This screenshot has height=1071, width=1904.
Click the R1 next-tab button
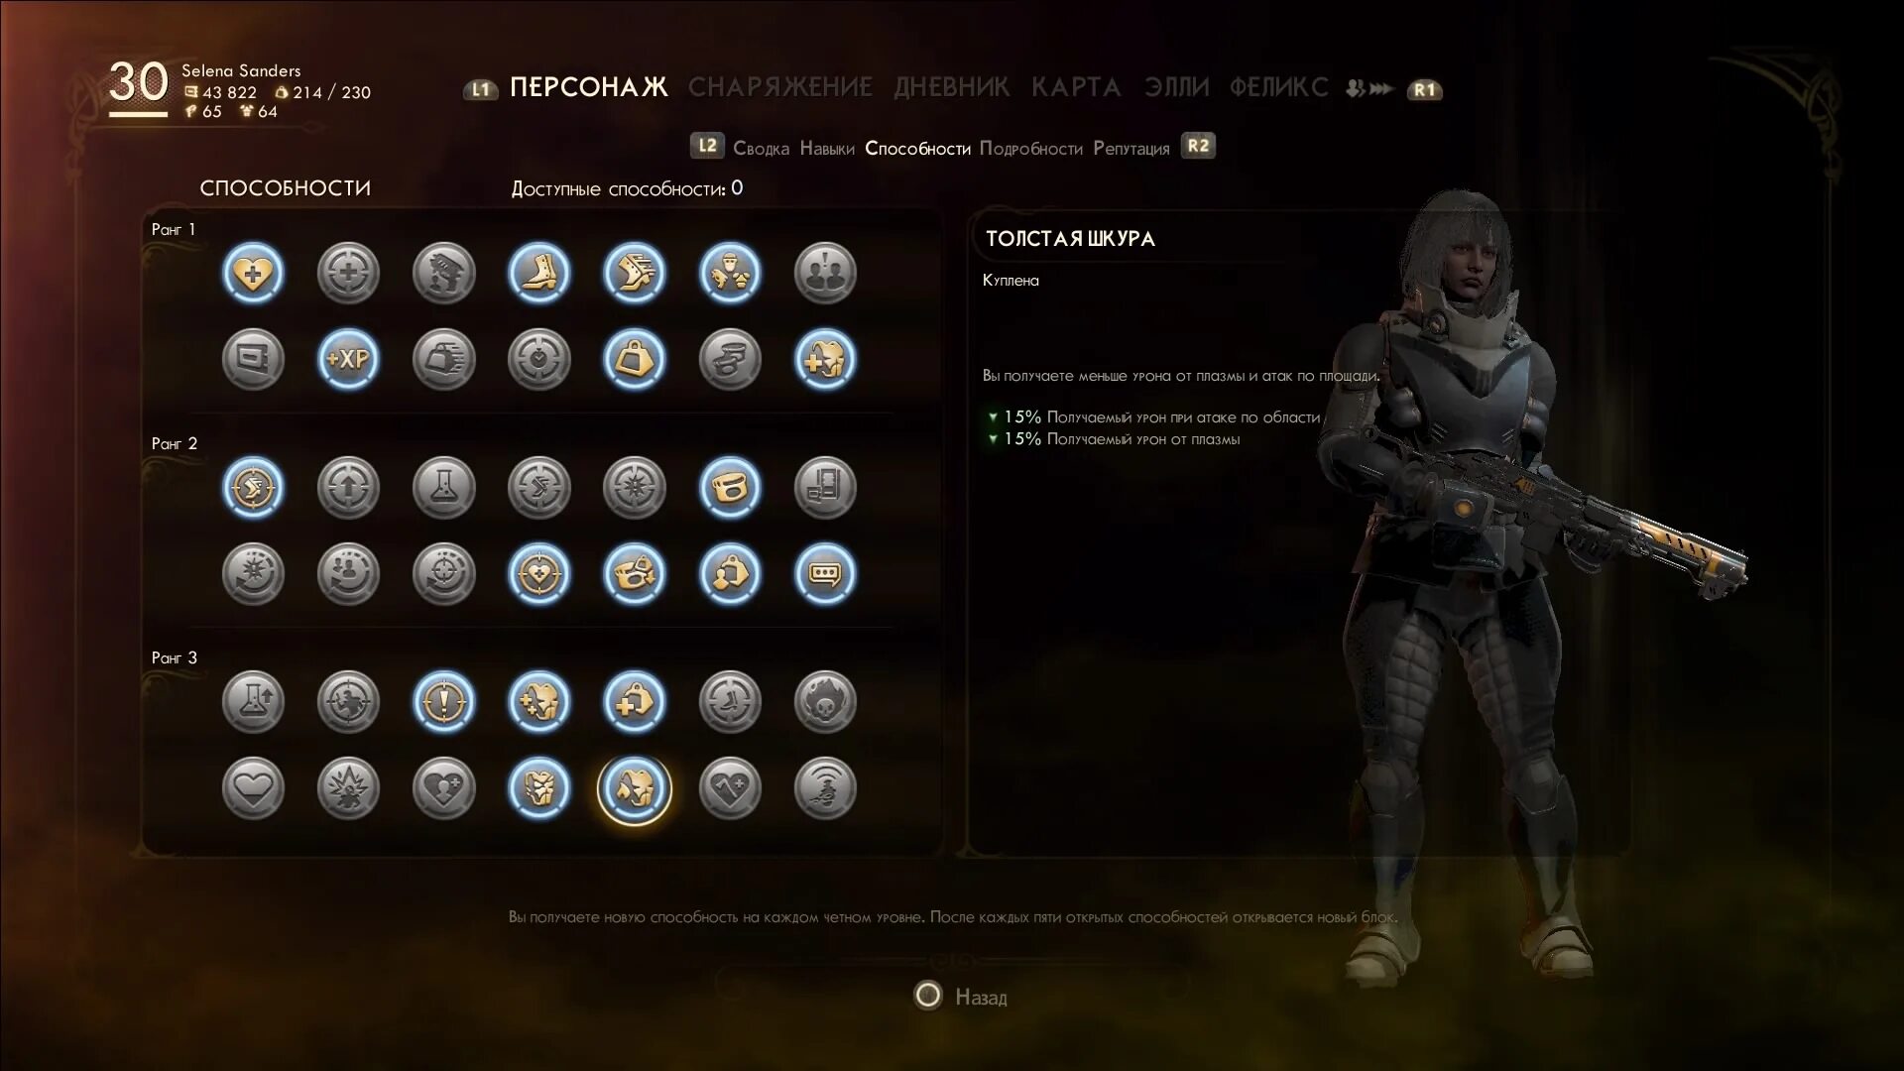(1424, 89)
